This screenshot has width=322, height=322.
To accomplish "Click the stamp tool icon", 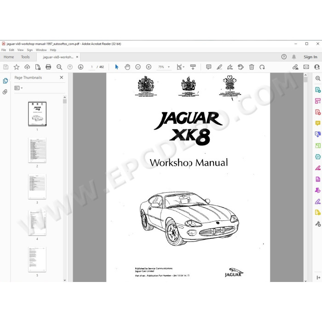I will click(x=241, y=67).
